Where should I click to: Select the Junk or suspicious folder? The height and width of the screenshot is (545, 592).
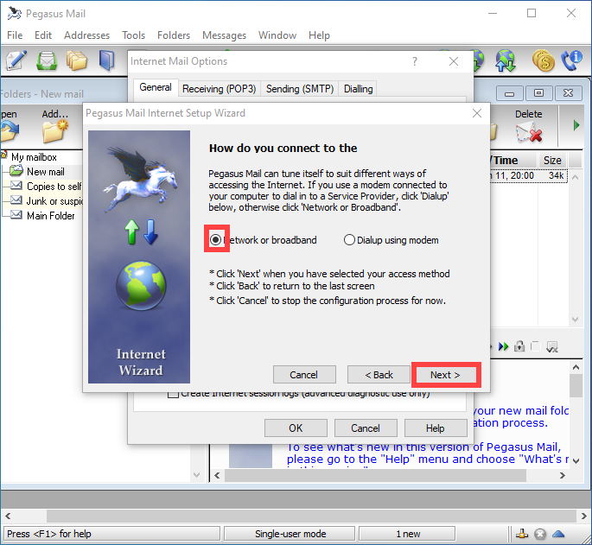pyautogui.click(x=54, y=200)
